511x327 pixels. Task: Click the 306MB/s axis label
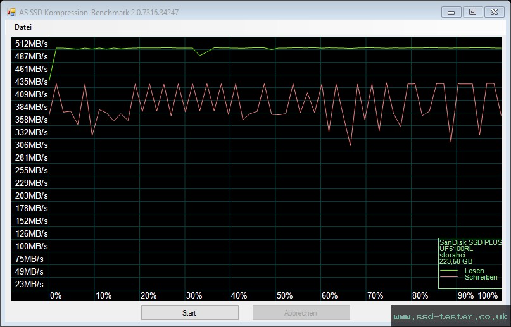pos(32,145)
